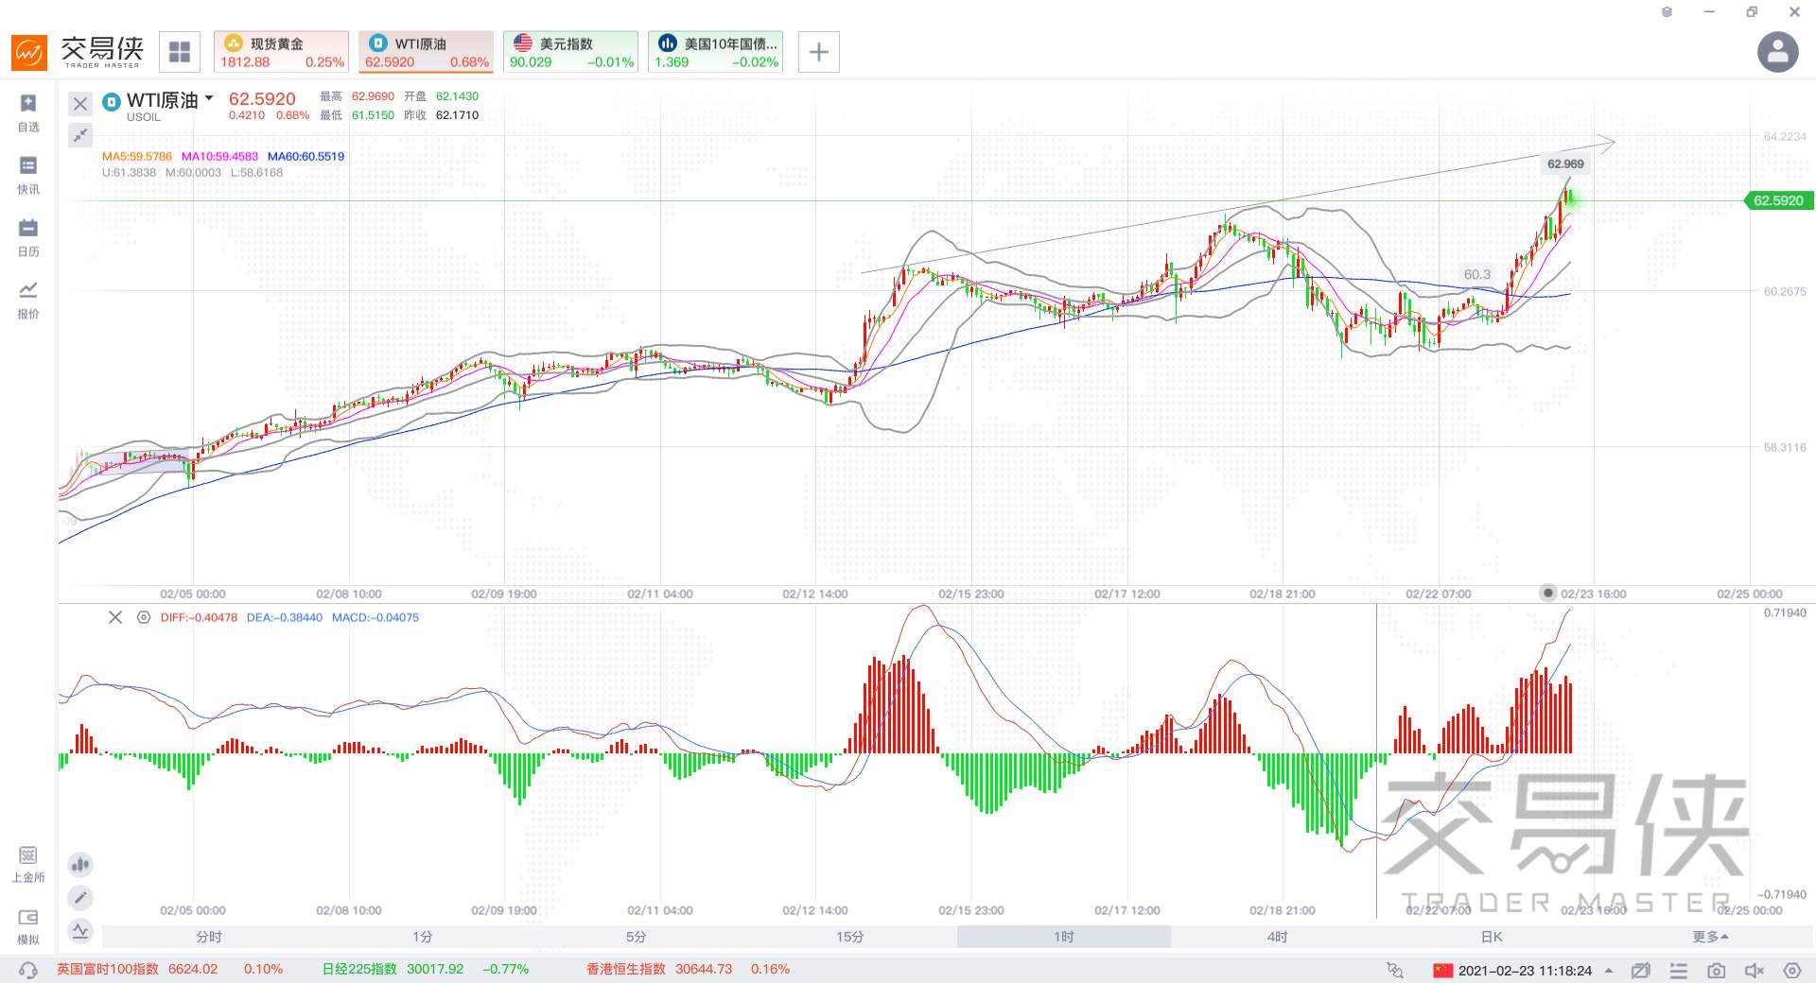1816x983 pixels.
Task: Switch to the WTI原油 tab
Action: (426, 52)
